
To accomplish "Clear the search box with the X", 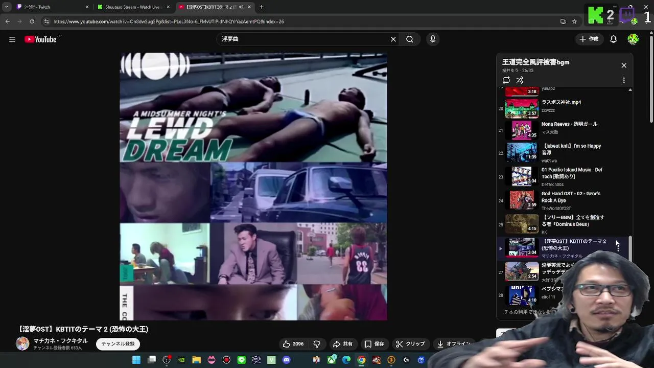I will [x=393, y=39].
